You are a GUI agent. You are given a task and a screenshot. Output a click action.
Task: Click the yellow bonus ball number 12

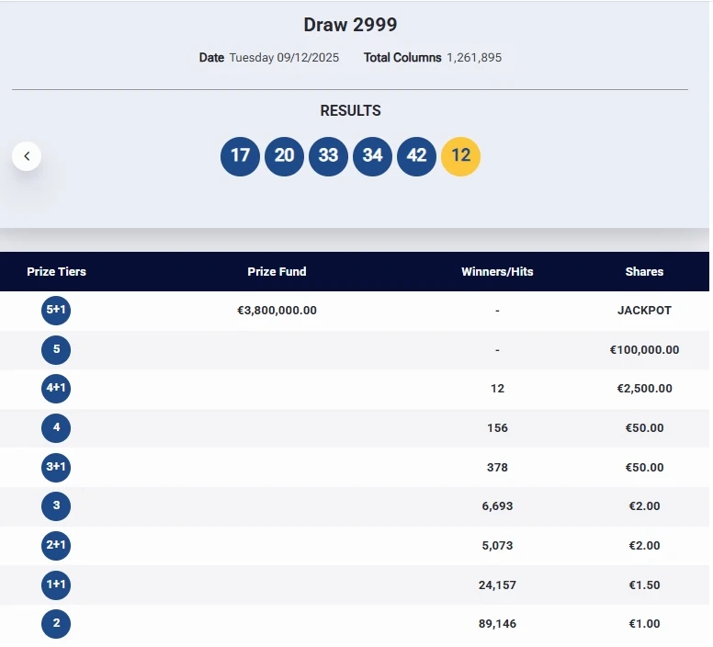[x=460, y=155]
